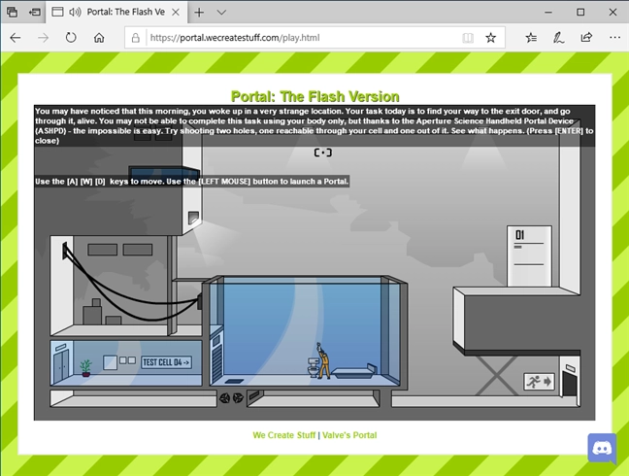This screenshot has height=476, width=629.
Task: Set these tabs aside
Action: click(35, 12)
